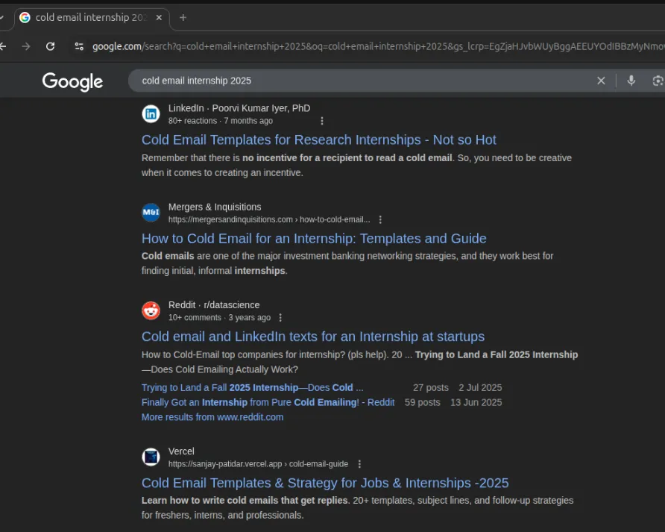Open more options for Mergers & Inquisitions result
This screenshot has height=532, width=665.
click(380, 219)
